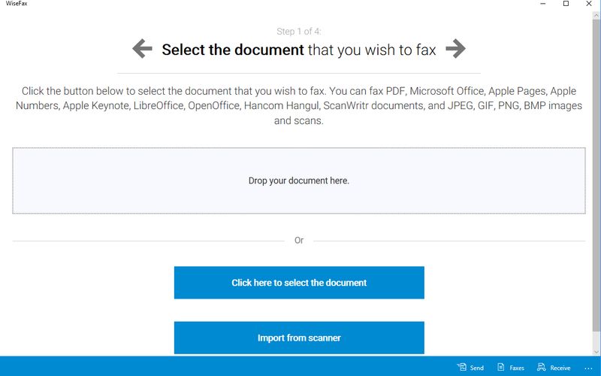Go back with the left arrow icon
The width and height of the screenshot is (601, 376).
142,50
